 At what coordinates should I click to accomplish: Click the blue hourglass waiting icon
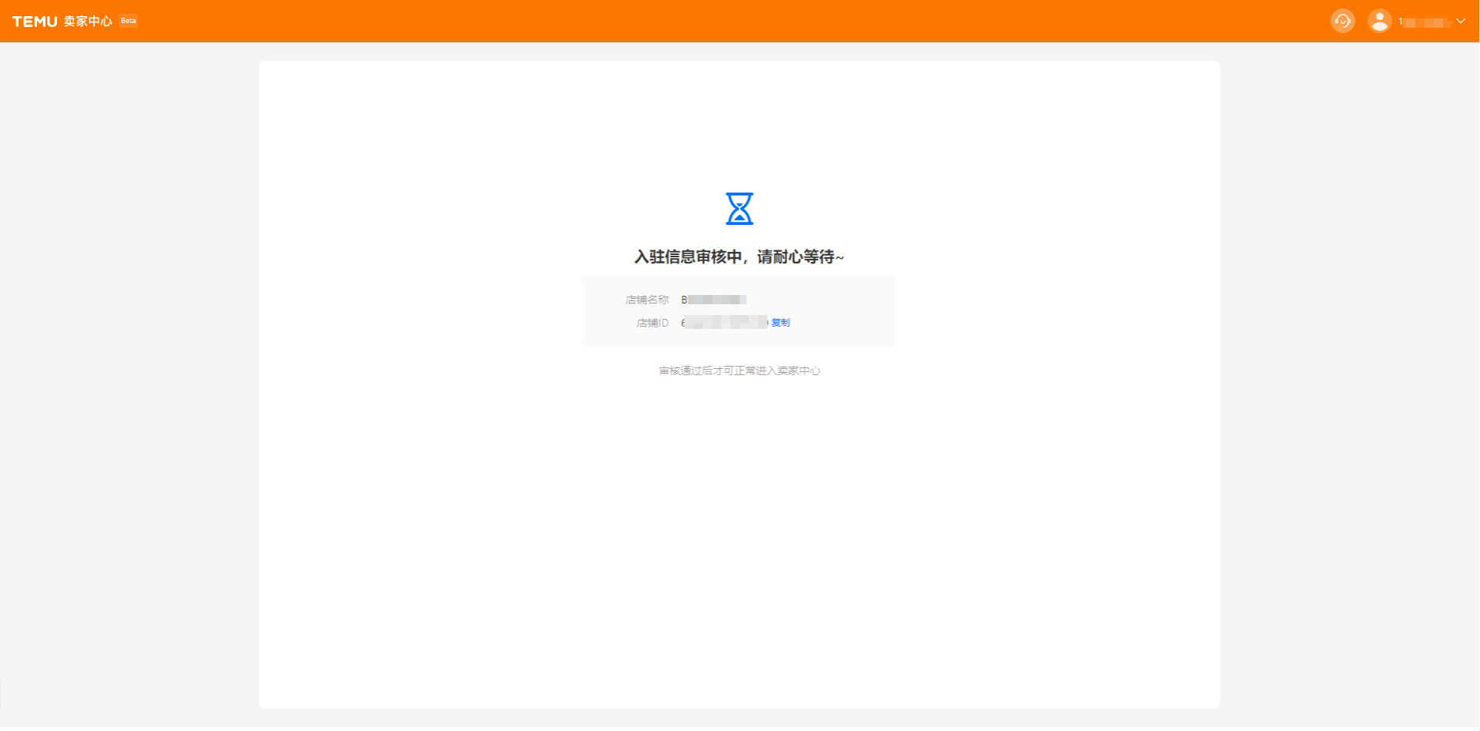[739, 209]
